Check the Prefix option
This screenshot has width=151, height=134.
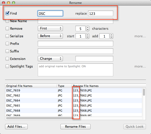click(x=7, y=44)
